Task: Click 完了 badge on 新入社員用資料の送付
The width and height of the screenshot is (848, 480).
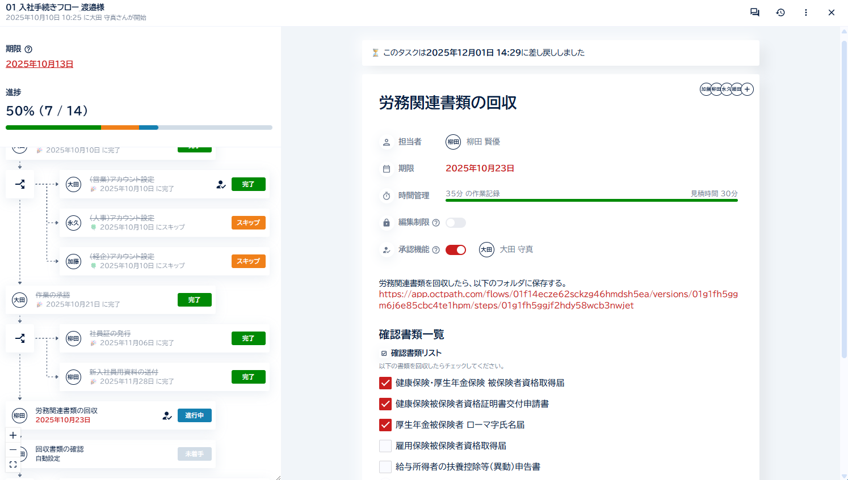Action: [249, 377]
